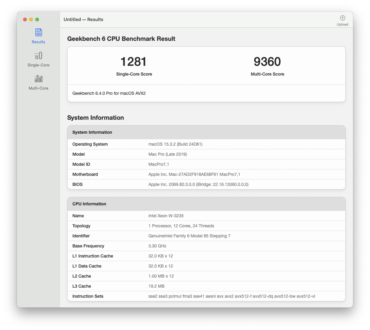This screenshot has width=370, height=330.
Task: Click the 'Untitled — Results' window title
Action: 83,20
